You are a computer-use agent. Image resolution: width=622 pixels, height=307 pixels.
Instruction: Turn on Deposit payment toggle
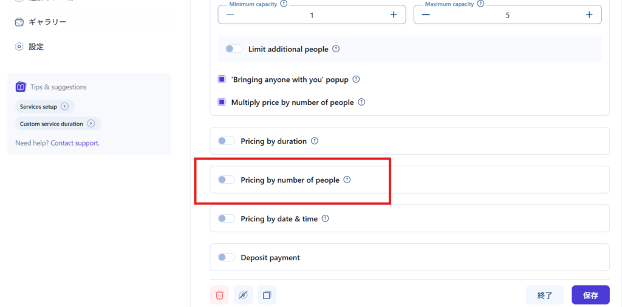click(226, 257)
